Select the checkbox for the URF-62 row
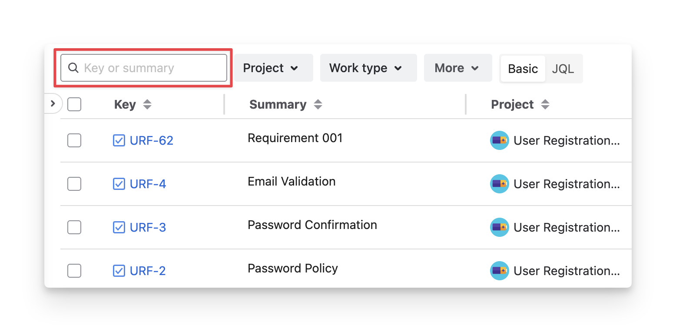The image size is (676, 332). tap(74, 140)
